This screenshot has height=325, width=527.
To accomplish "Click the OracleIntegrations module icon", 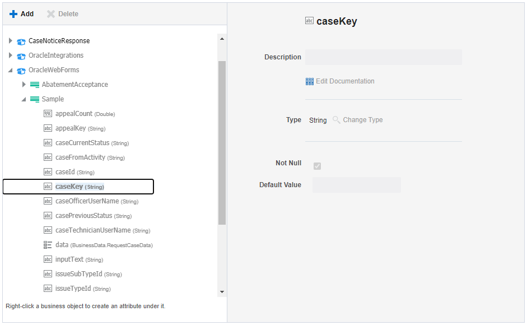I will point(21,56).
